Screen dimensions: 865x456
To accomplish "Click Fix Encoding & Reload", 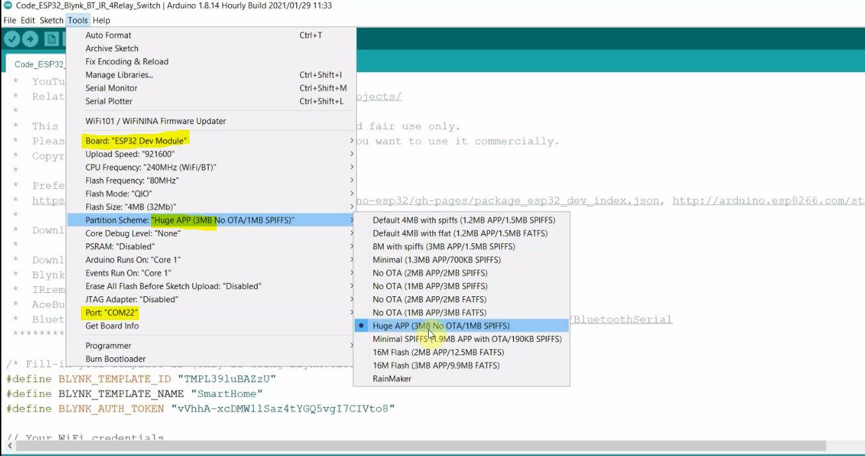I will click(x=211, y=62).
